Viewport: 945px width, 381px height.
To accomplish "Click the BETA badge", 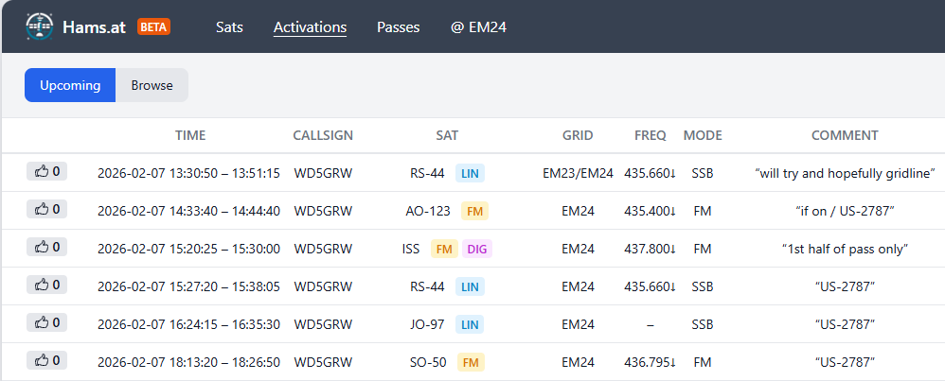I will click(153, 27).
